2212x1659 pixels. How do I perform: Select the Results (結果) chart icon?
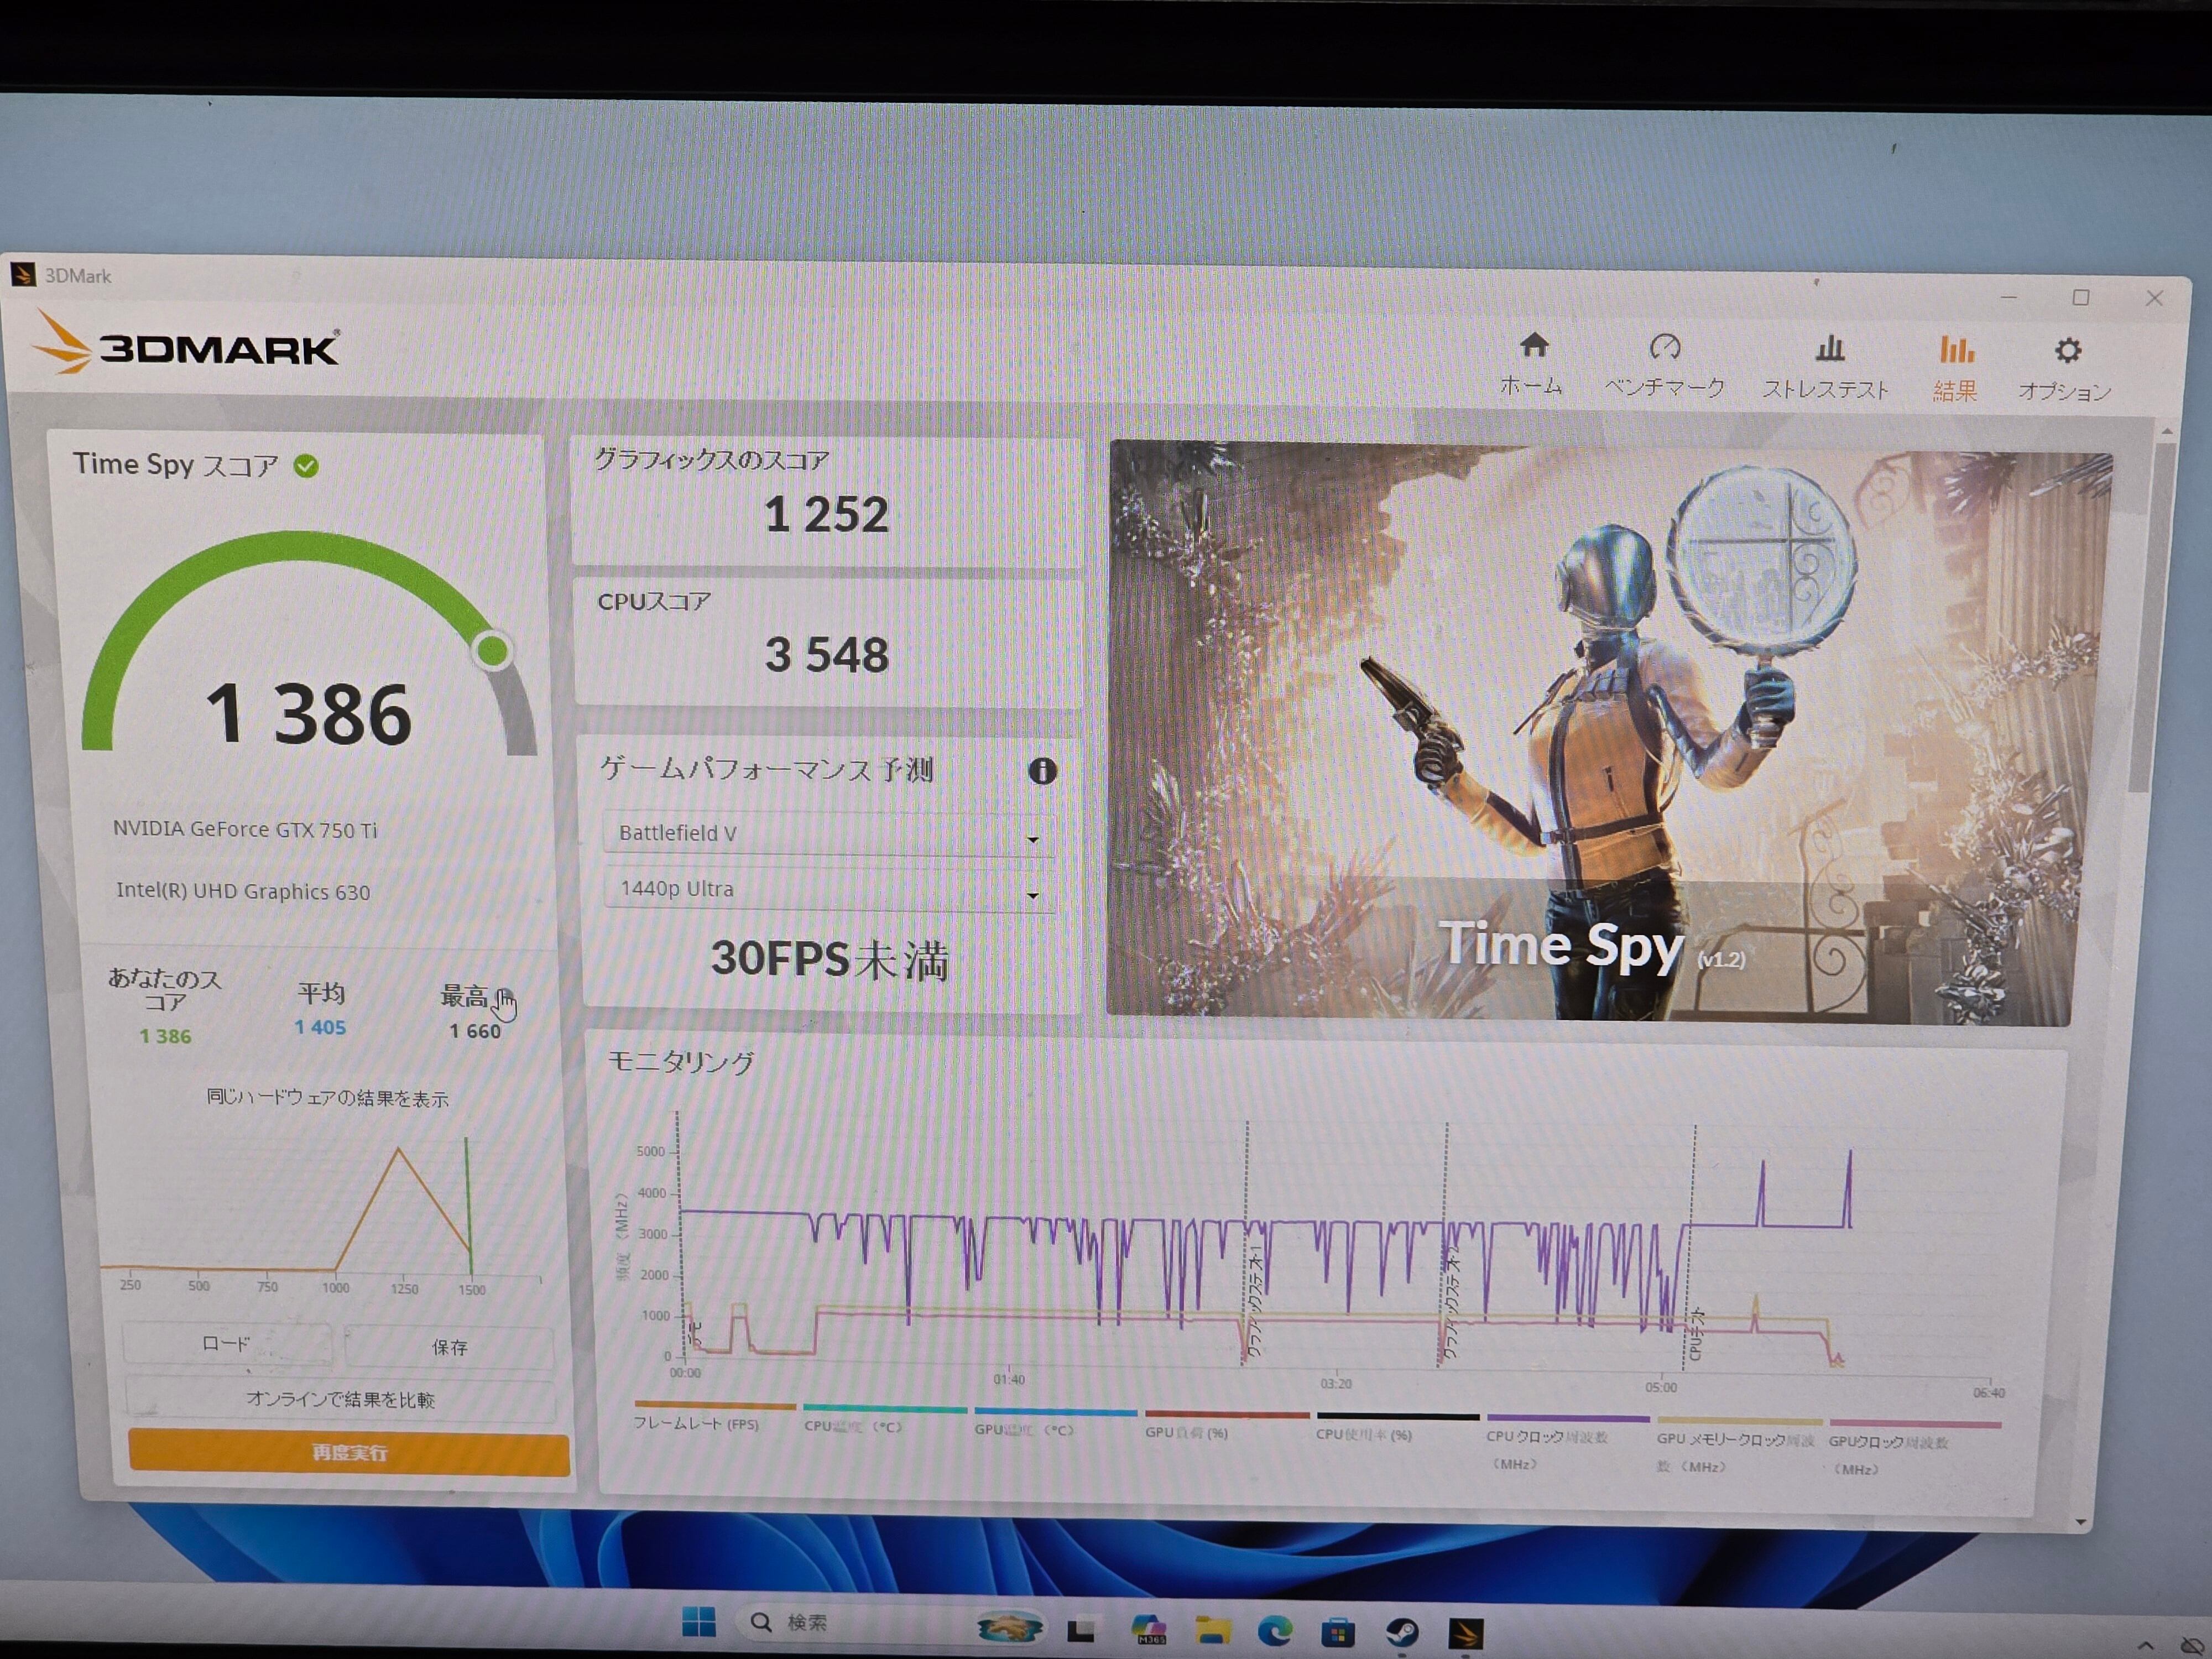[1956, 350]
